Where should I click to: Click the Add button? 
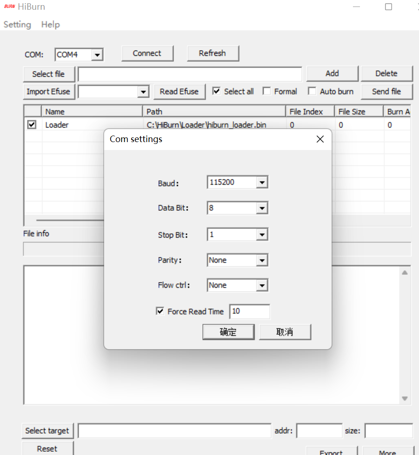tap(332, 74)
